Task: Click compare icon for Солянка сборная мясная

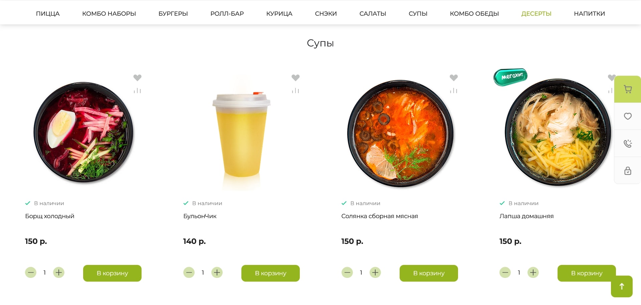Action: [x=454, y=91]
